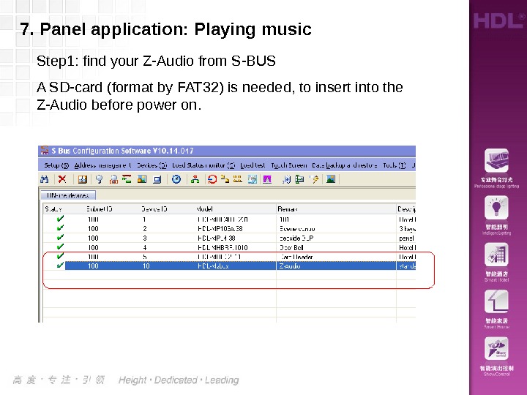Click the blue arrow icon after purple image
This screenshot has height=395, width=527.
pyautogui.click(x=286, y=179)
